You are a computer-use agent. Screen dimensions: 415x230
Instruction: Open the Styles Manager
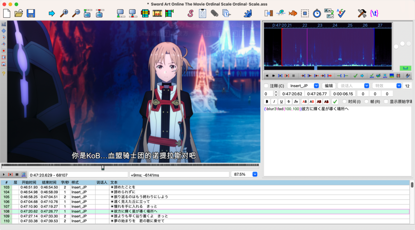click(x=190, y=13)
